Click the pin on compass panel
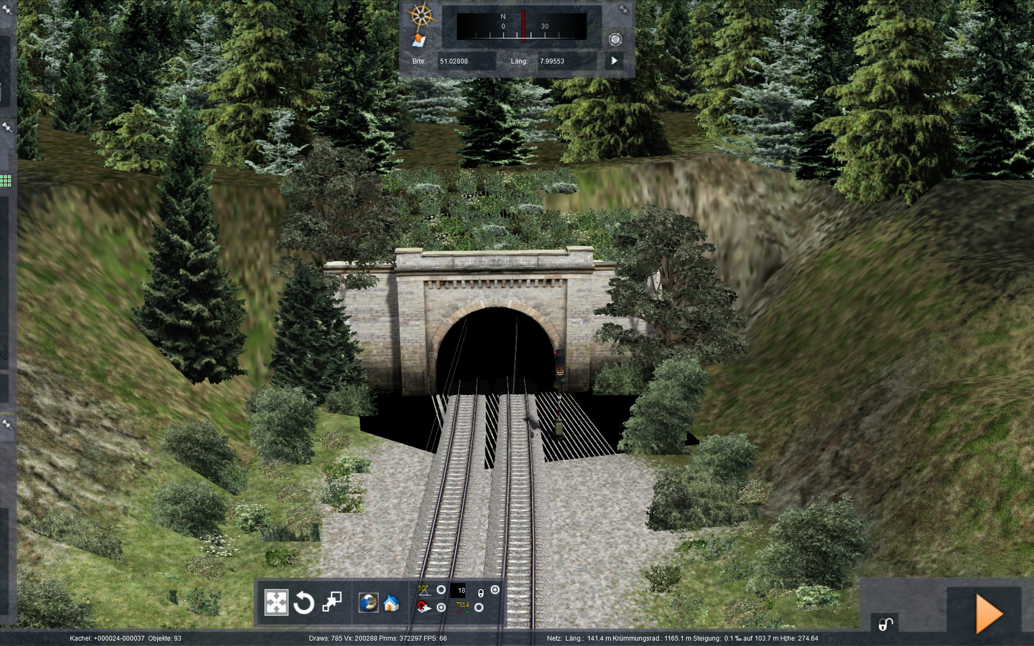The height and width of the screenshot is (646, 1034). [x=624, y=10]
